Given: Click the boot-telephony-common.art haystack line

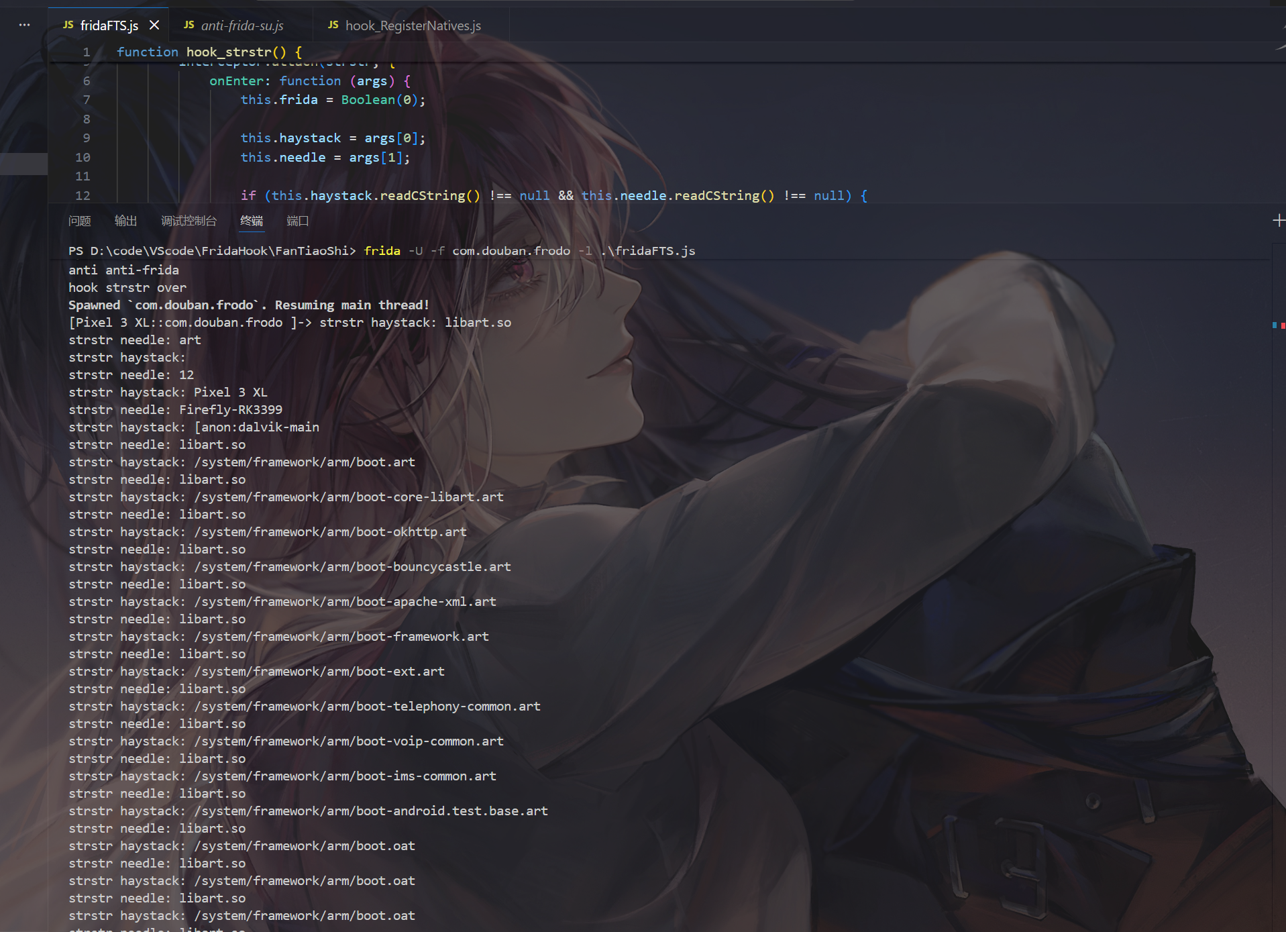Looking at the screenshot, I should [x=305, y=706].
